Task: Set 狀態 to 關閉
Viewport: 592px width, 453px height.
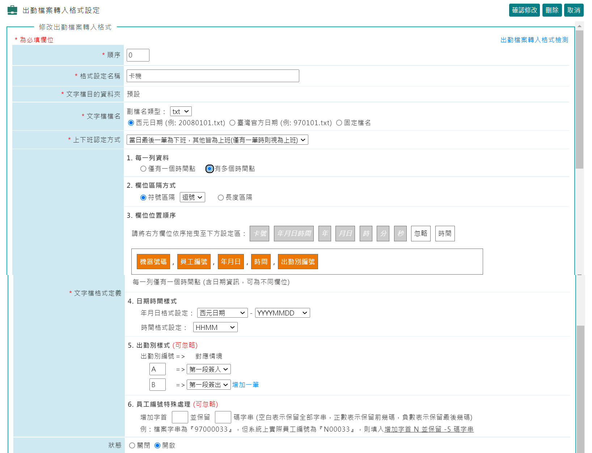Action: (133, 445)
